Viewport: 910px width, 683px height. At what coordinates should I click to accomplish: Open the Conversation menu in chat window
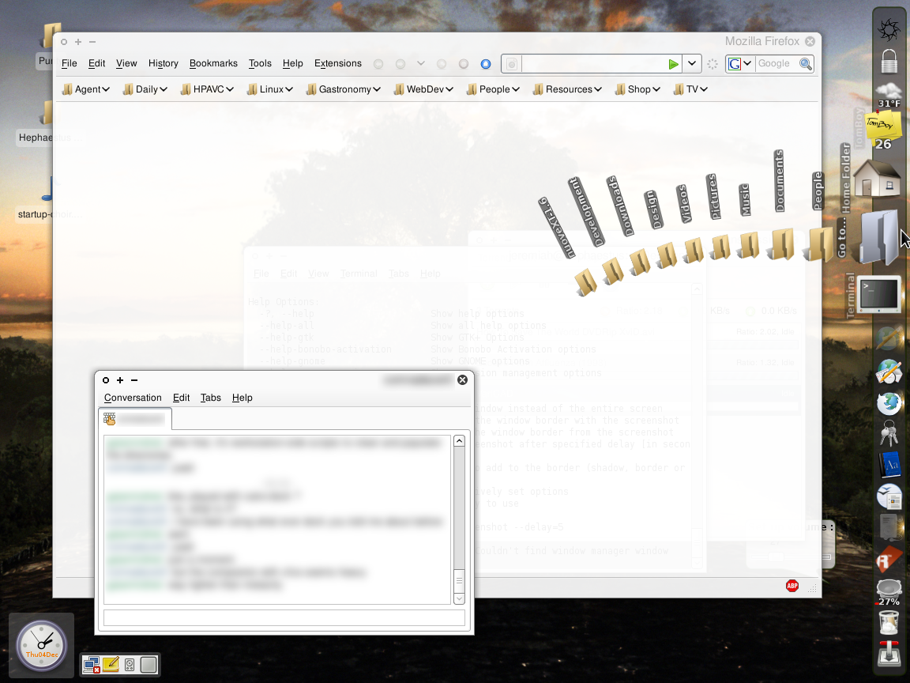(133, 398)
